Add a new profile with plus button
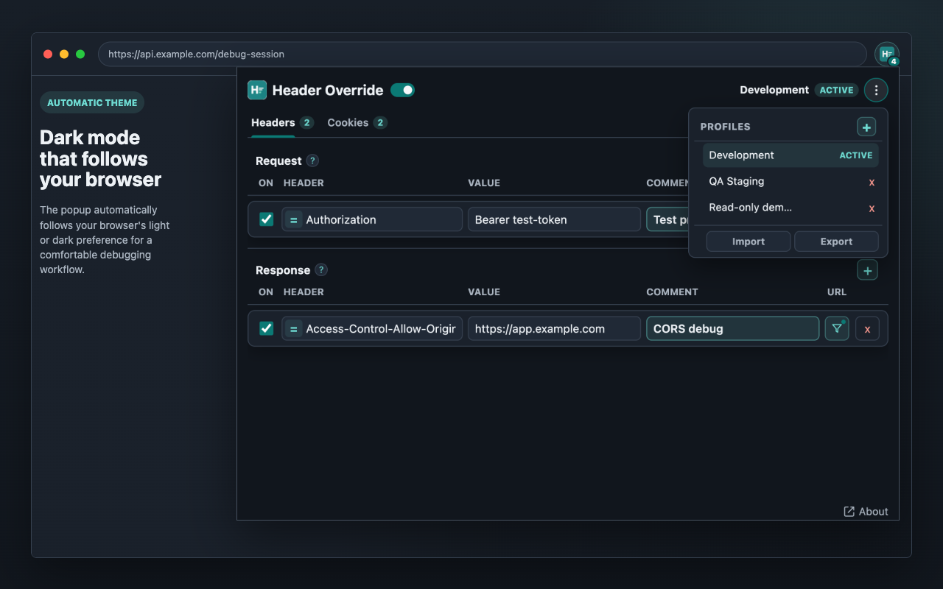943x589 pixels. coord(866,127)
